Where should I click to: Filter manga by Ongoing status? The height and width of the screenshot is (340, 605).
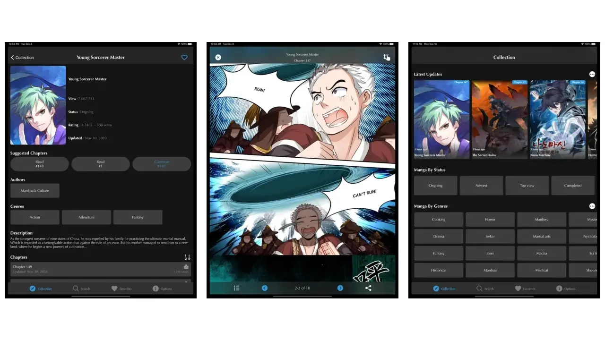[436, 186]
